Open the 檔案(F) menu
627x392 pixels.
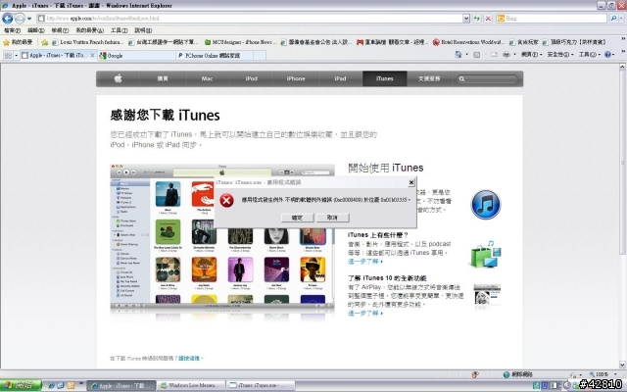[12, 30]
